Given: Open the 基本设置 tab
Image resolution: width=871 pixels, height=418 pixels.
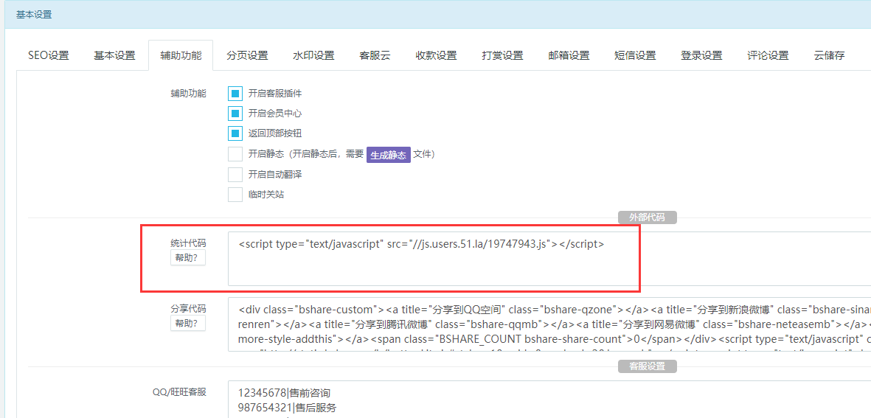Looking at the screenshot, I should [114, 55].
